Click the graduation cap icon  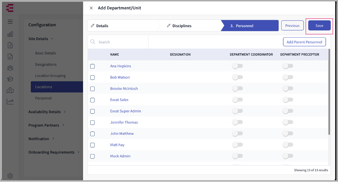click(x=10, y=79)
